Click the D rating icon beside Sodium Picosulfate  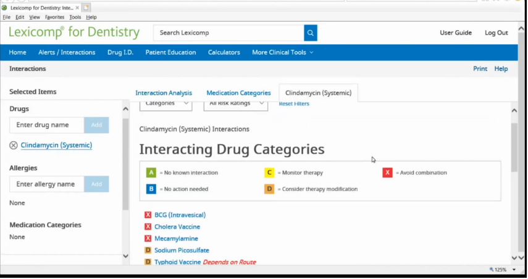(x=148, y=250)
